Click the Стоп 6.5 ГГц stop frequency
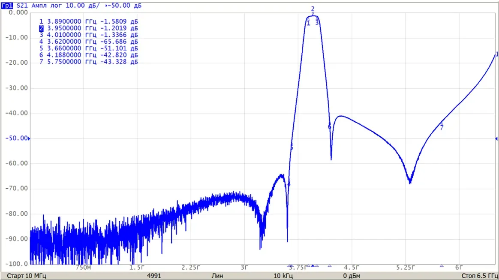499x280 pixels. click(480, 276)
